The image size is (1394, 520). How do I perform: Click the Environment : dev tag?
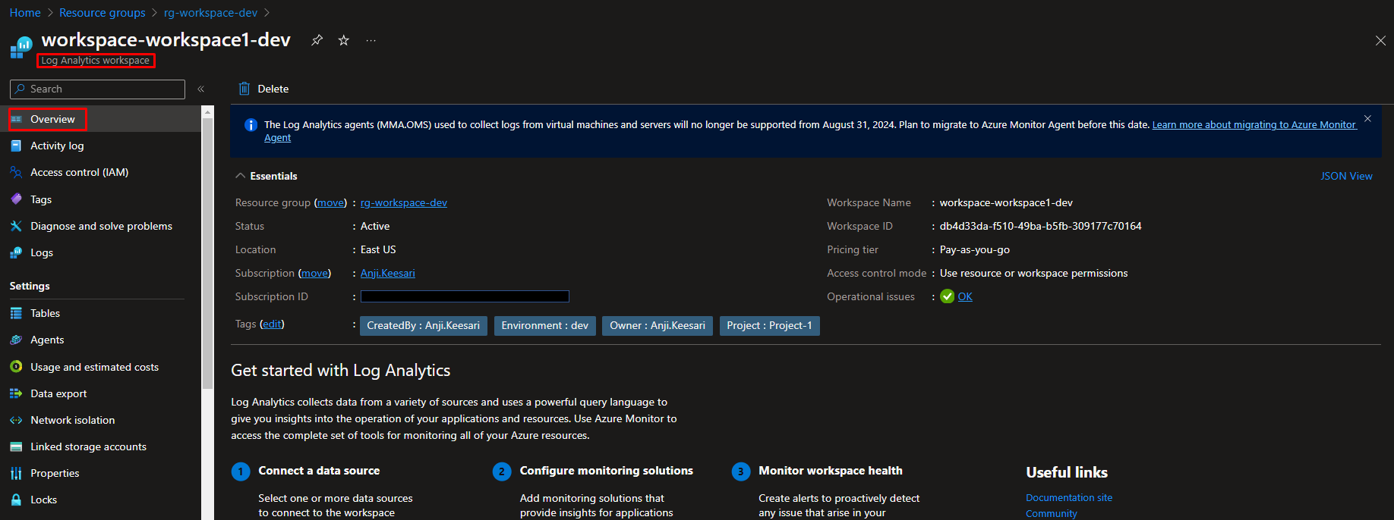pyautogui.click(x=545, y=325)
